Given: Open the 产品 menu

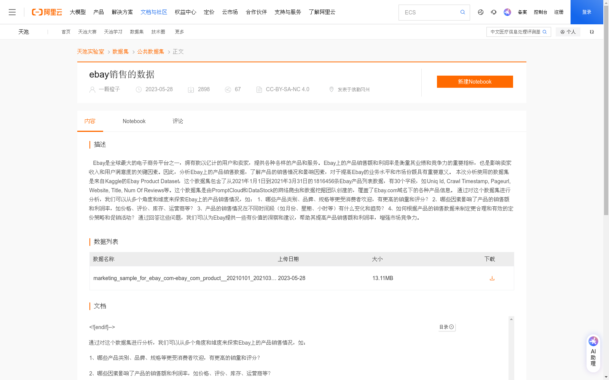Looking at the screenshot, I should click(x=99, y=12).
